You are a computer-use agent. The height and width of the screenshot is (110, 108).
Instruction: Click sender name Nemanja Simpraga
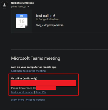pyautogui.click(x=22, y=3)
